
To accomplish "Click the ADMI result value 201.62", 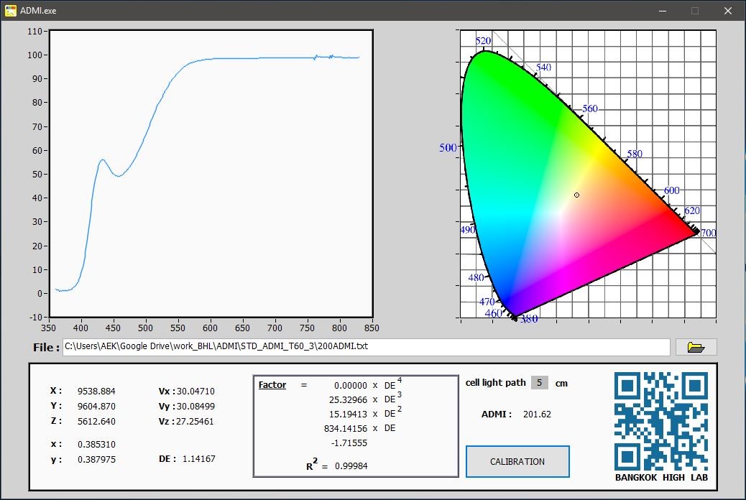I will click(x=537, y=415).
